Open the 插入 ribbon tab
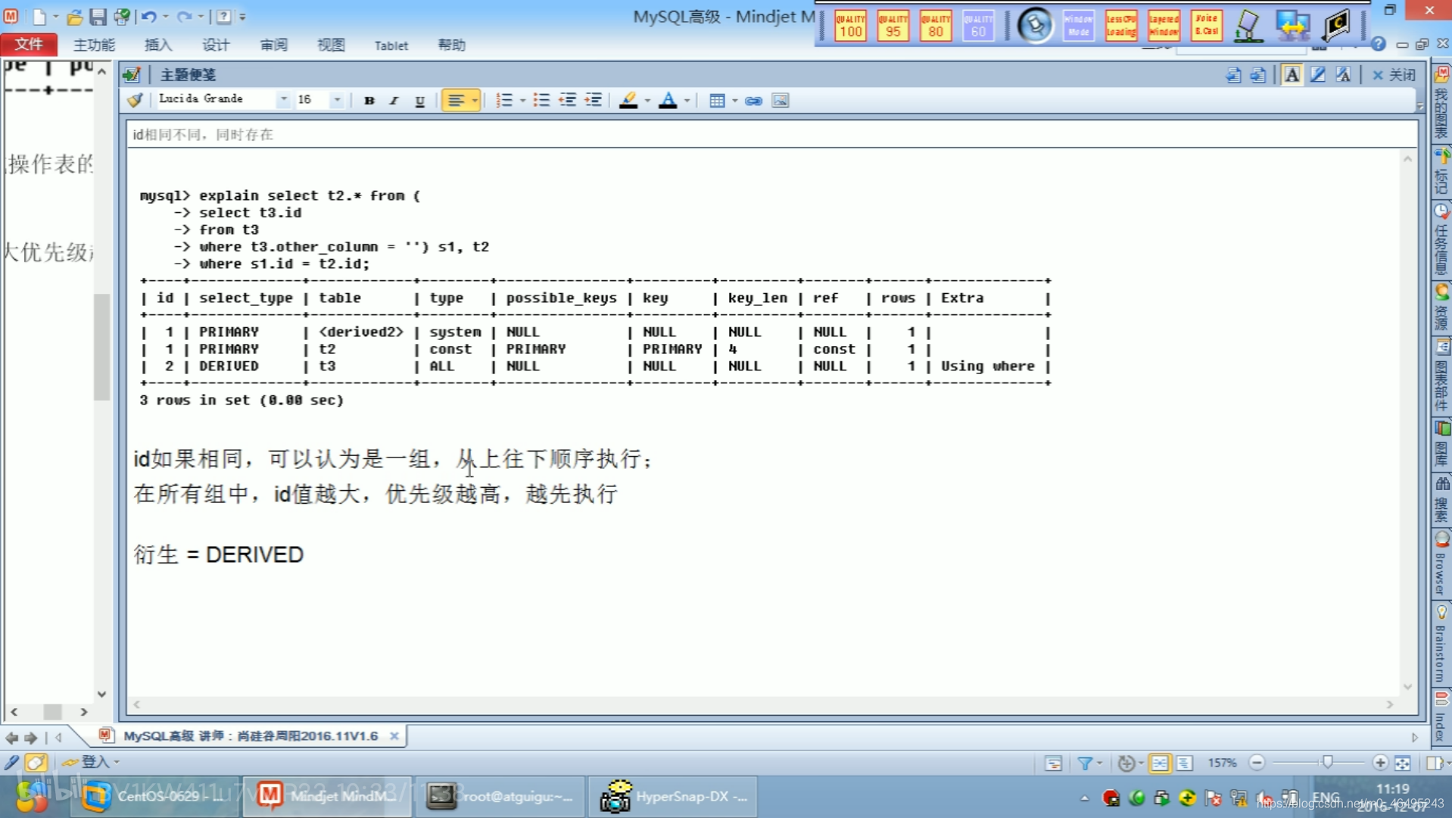 (157, 45)
